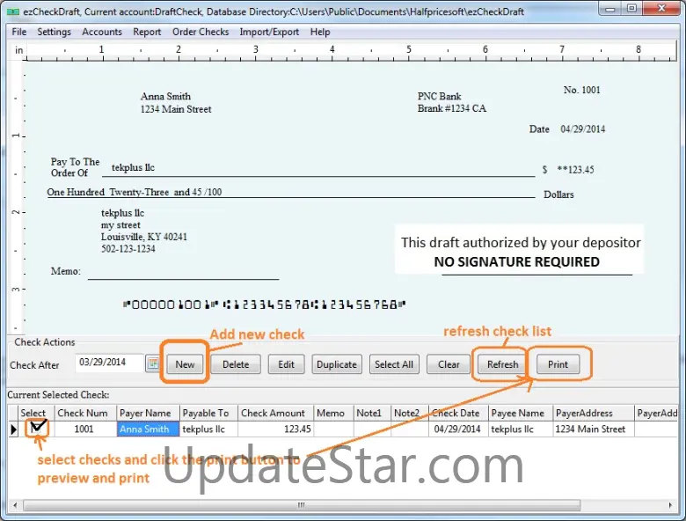Click the Payee Name column header

[x=520, y=413]
